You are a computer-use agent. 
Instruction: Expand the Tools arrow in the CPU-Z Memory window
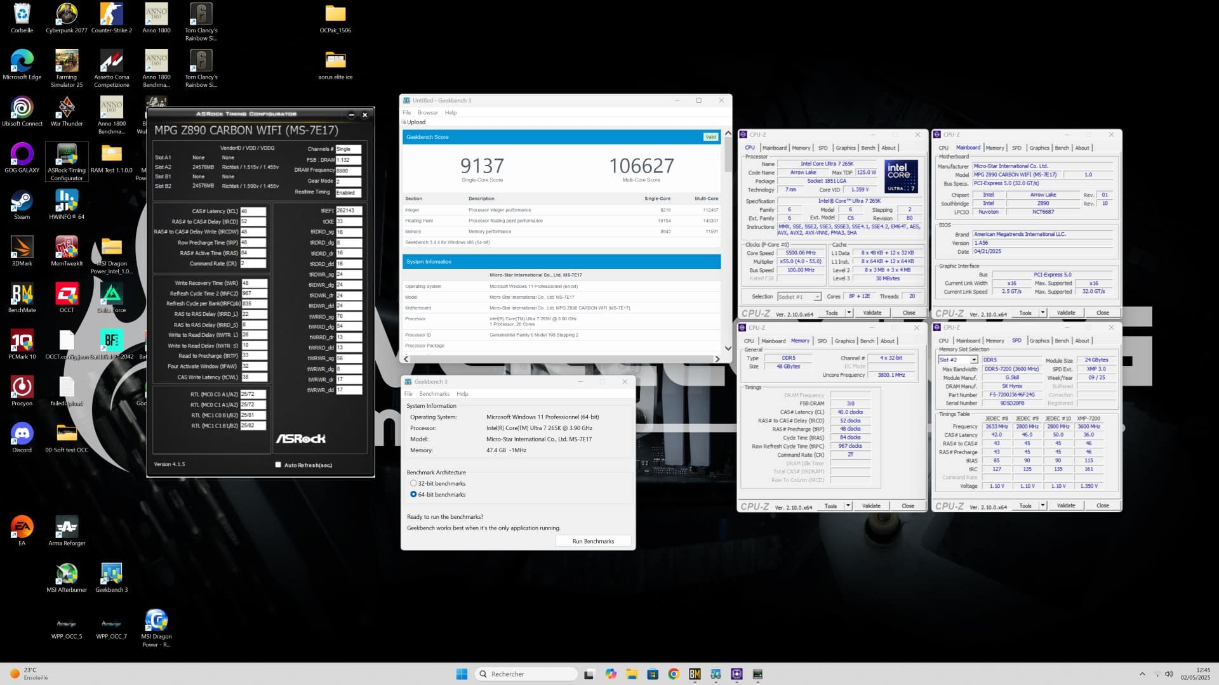click(848, 506)
